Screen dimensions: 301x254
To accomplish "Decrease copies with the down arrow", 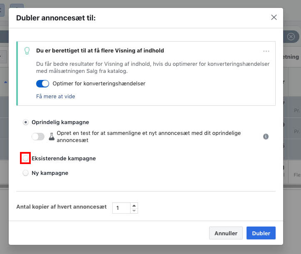I will tap(134, 211).
